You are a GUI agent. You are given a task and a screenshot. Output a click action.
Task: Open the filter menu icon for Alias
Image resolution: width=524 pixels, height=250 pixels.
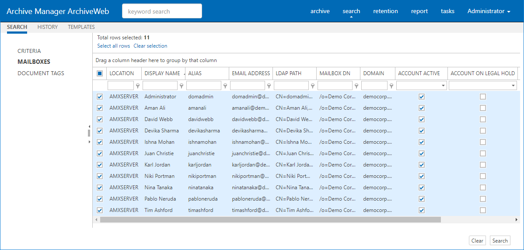point(225,86)
